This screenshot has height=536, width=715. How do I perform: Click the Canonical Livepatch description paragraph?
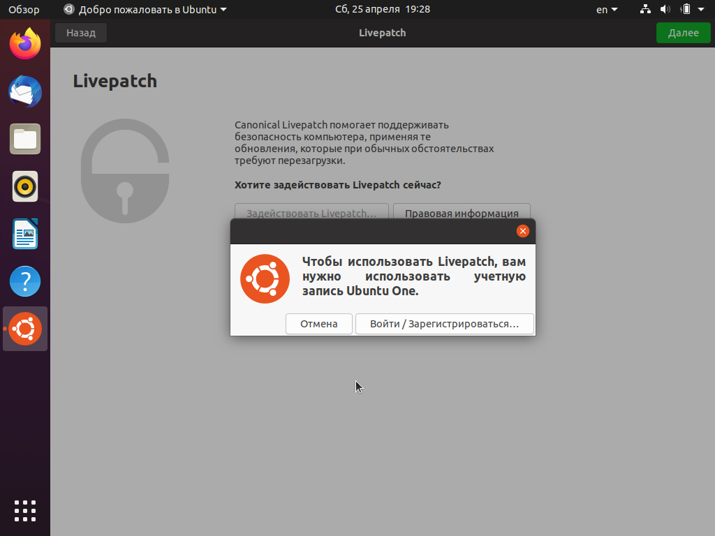[x=364, y=142]
